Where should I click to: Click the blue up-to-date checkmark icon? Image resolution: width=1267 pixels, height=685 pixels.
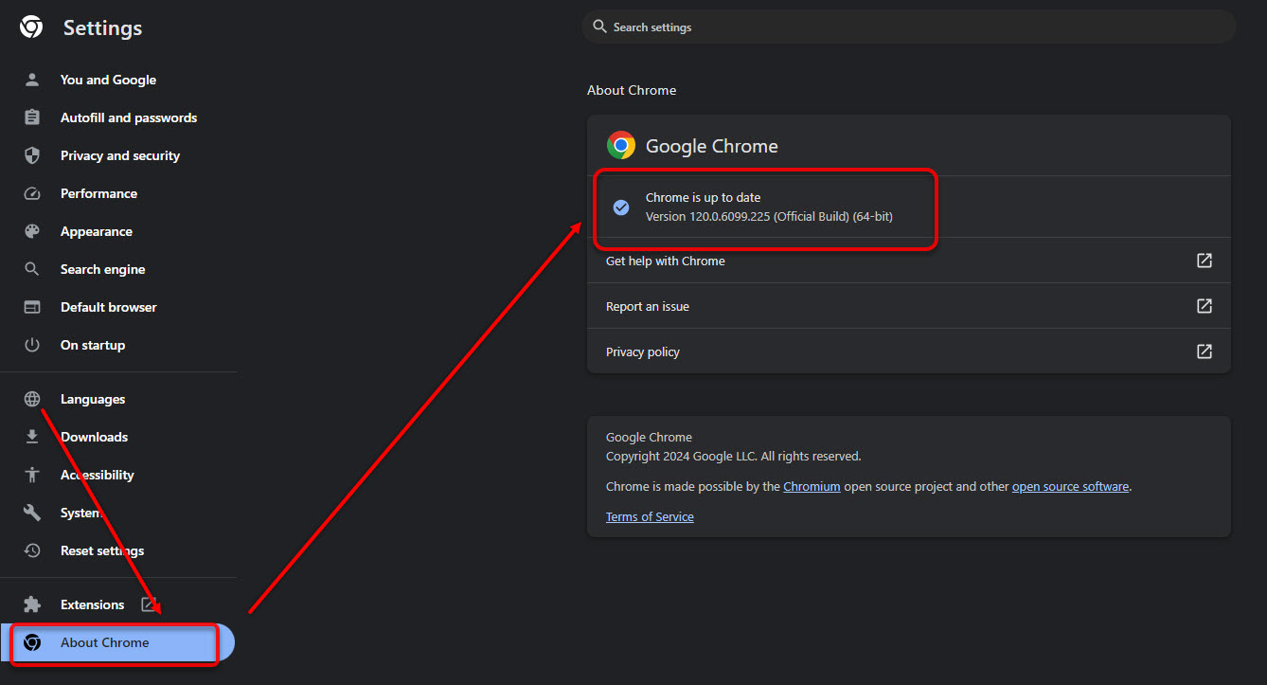tap(621, 207)
